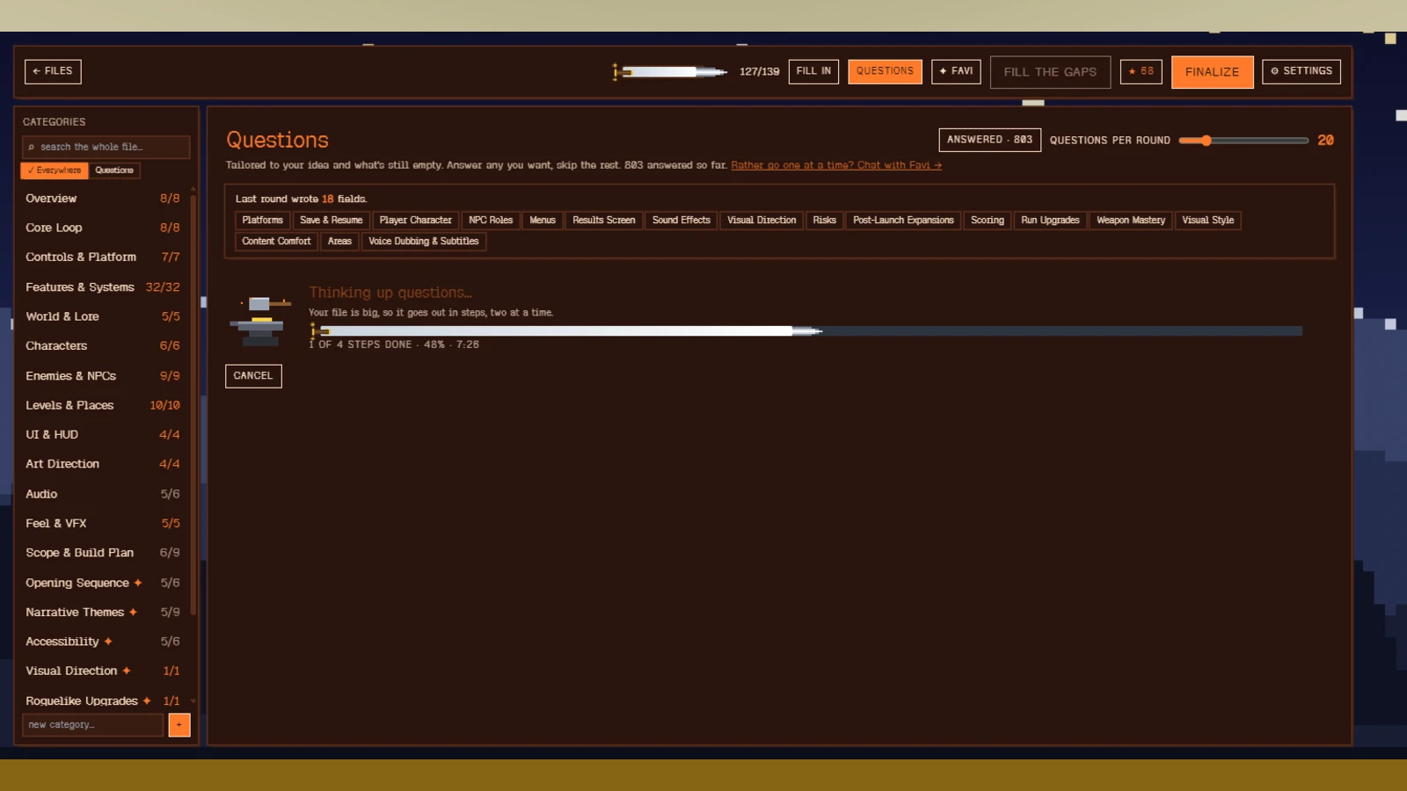Open the Favi chat tab
The width and height of the screenshot is (1407, 791).
tap(956, 71)
